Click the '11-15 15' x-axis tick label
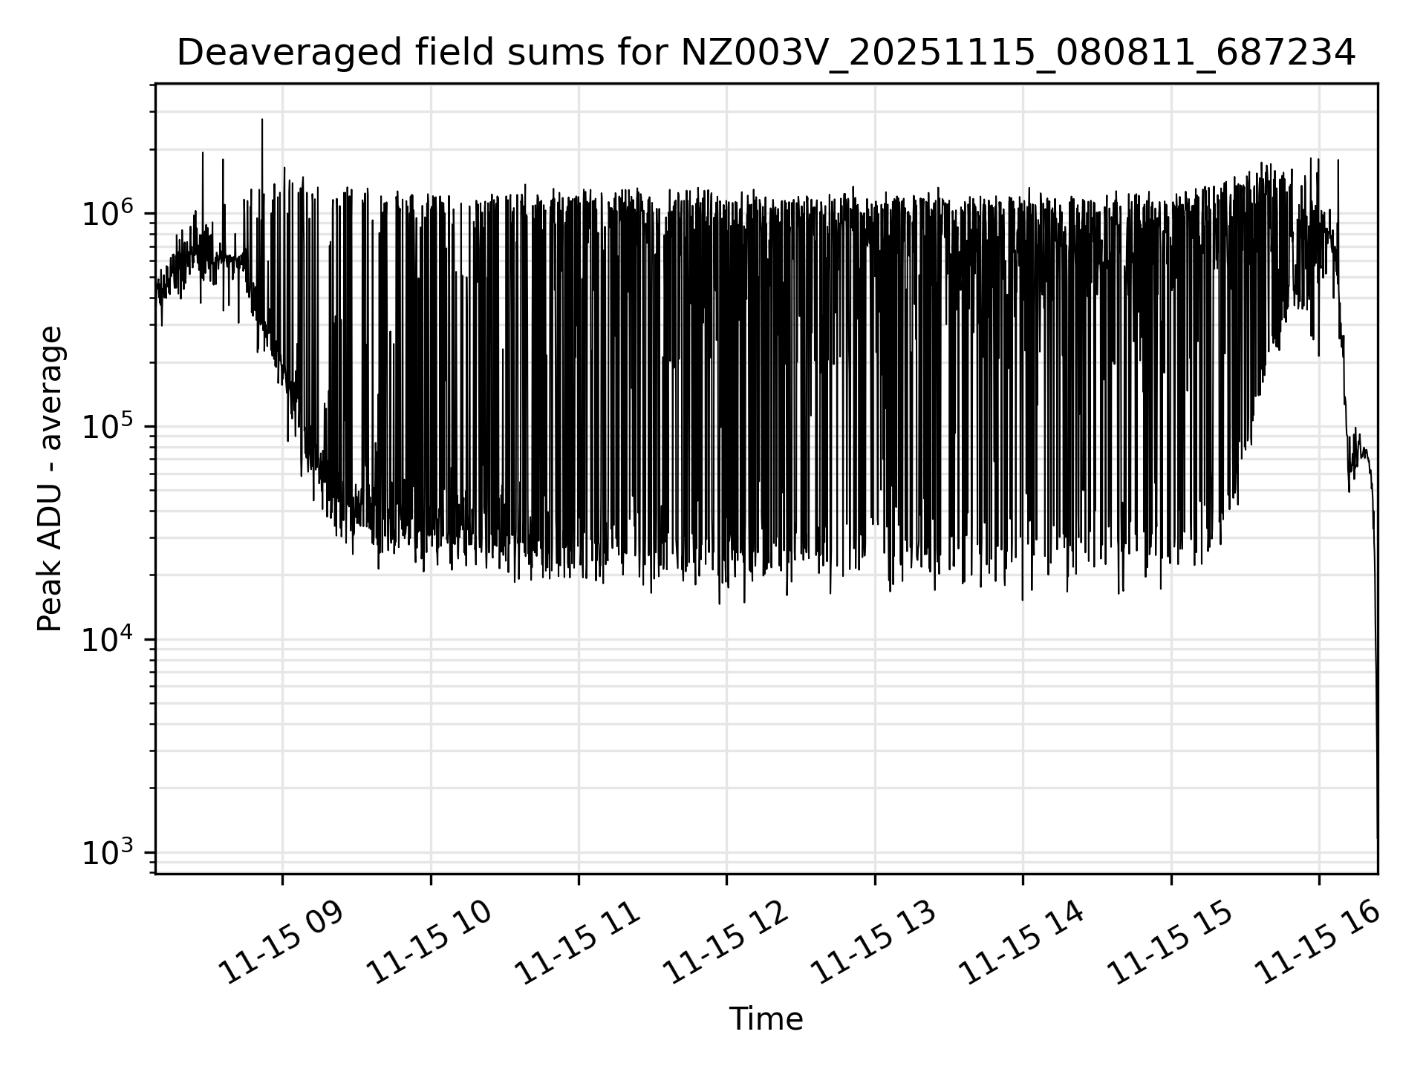 pos(1171,944)
